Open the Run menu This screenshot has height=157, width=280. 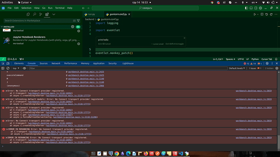point(50,8)
